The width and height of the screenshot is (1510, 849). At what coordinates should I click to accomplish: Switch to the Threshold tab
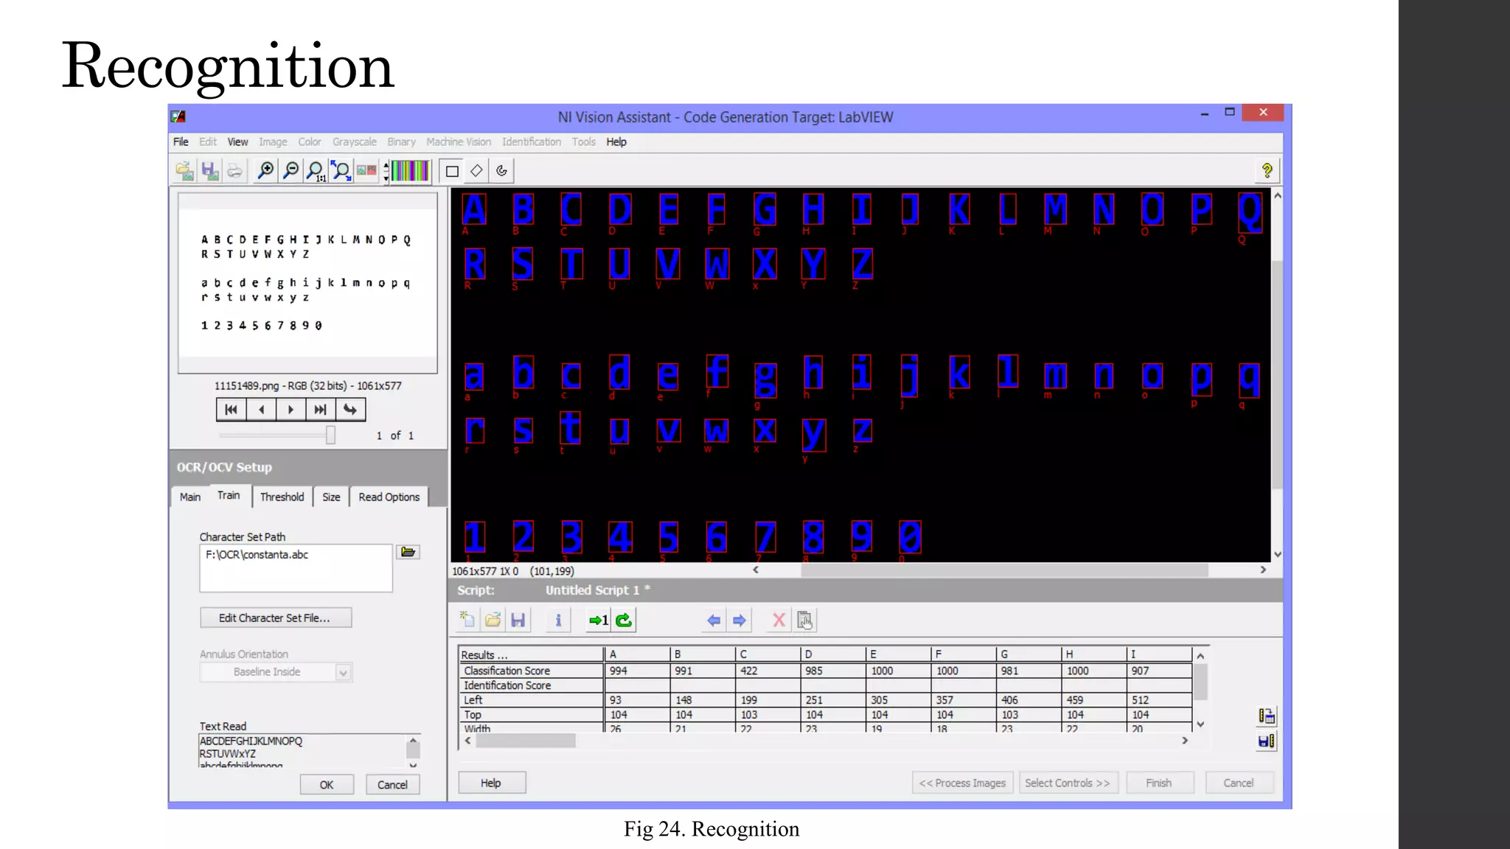(x=282, y=497)
